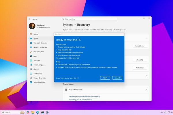
Task: Go to Home in Settings sidebar
Action: (x=41, y=34)
